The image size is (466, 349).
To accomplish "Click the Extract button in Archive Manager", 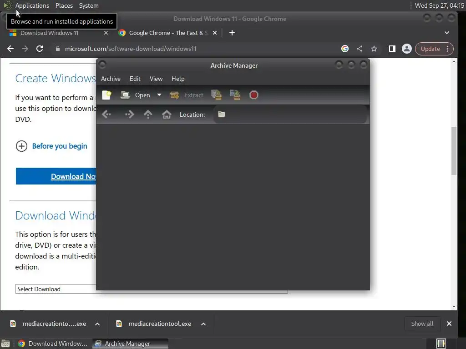I will (x=187, y=95).
